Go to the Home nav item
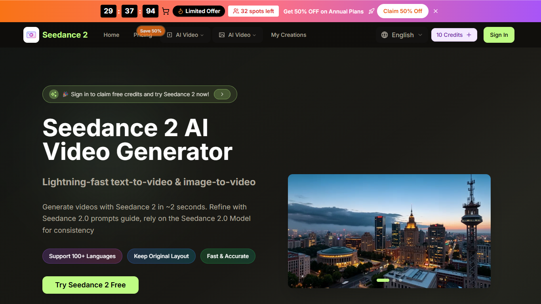Viewport: 541px width, 304px height. [x=111, y=35]
